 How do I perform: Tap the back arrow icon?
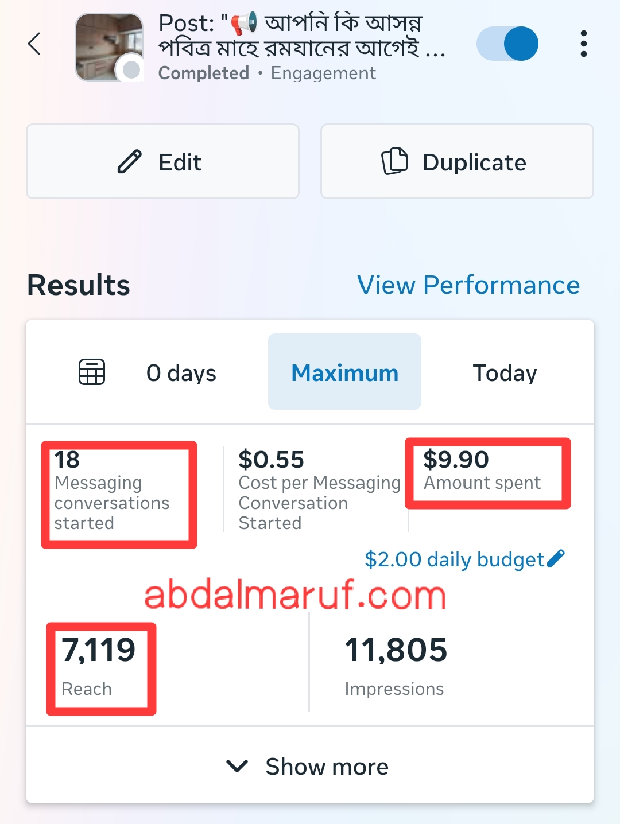click(x=34, y=44)
